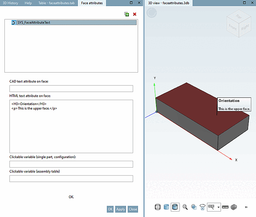The image size is (256, 217).
Task: Toggle the grid display icon
Action: (234, 207)
